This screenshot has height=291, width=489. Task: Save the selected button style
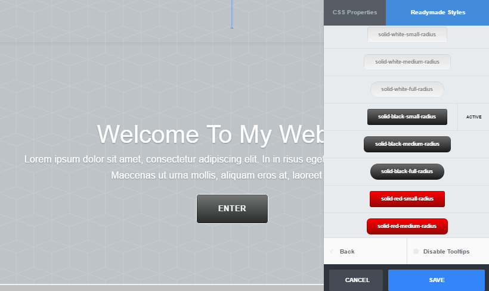point(437,280)
